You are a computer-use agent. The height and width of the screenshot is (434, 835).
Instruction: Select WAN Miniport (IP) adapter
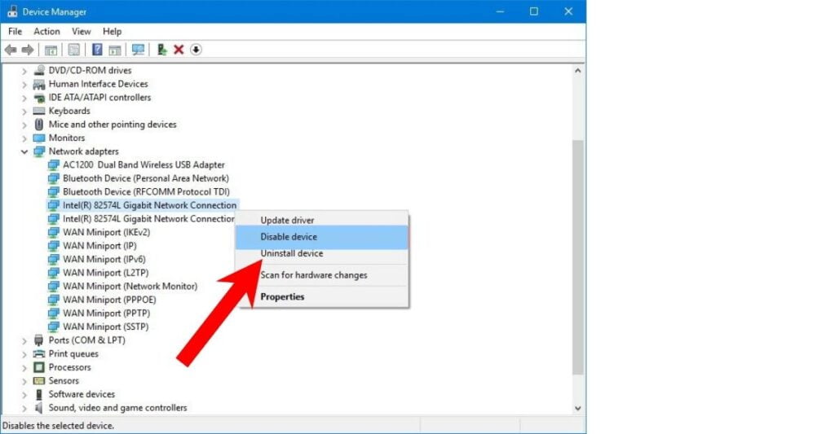99,246
